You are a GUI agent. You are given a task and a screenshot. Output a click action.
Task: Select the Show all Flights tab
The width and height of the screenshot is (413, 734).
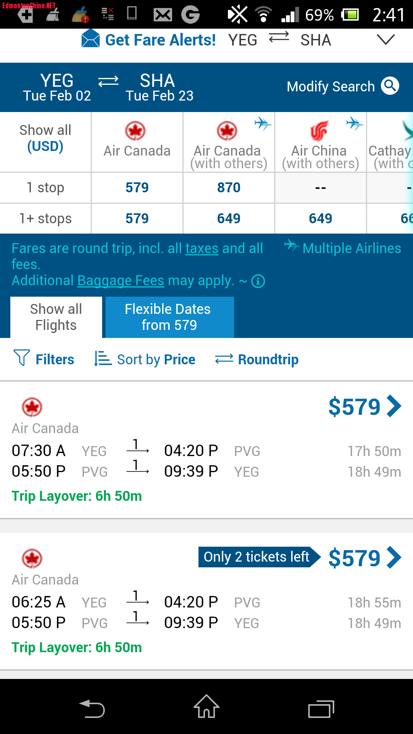[x=56, y=317]
